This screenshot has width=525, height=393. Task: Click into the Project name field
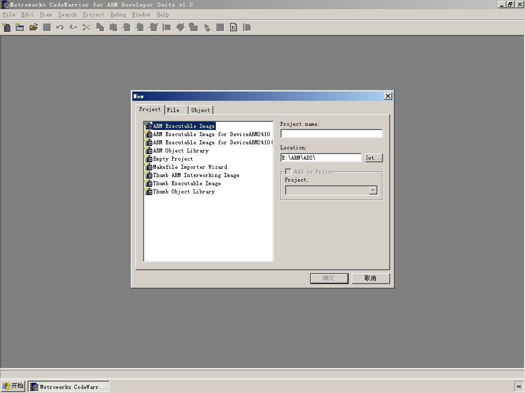click(x=332, y=134)
